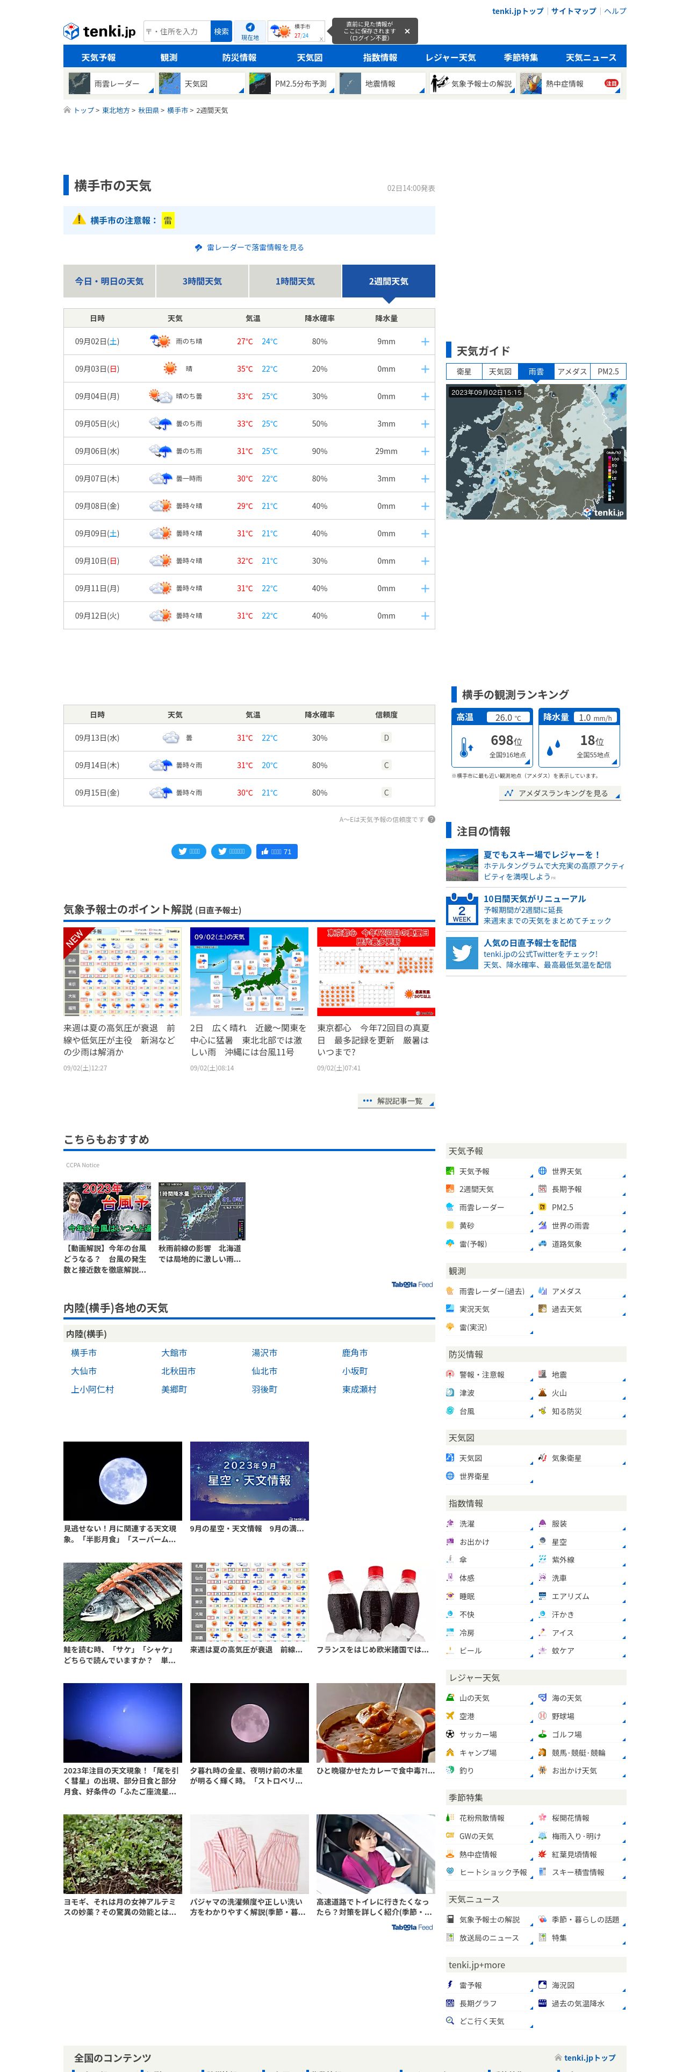Open 大館市 regional weather link
Screen dimensions: 690x2072
(174, 1353)
